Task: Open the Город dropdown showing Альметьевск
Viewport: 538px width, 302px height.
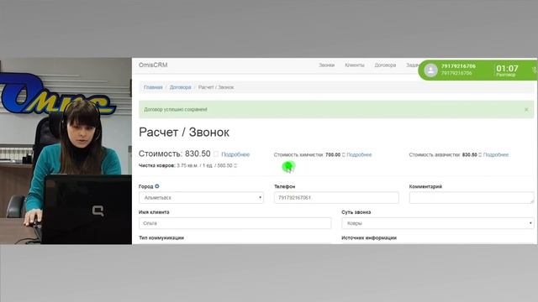Action: [201, 198]
